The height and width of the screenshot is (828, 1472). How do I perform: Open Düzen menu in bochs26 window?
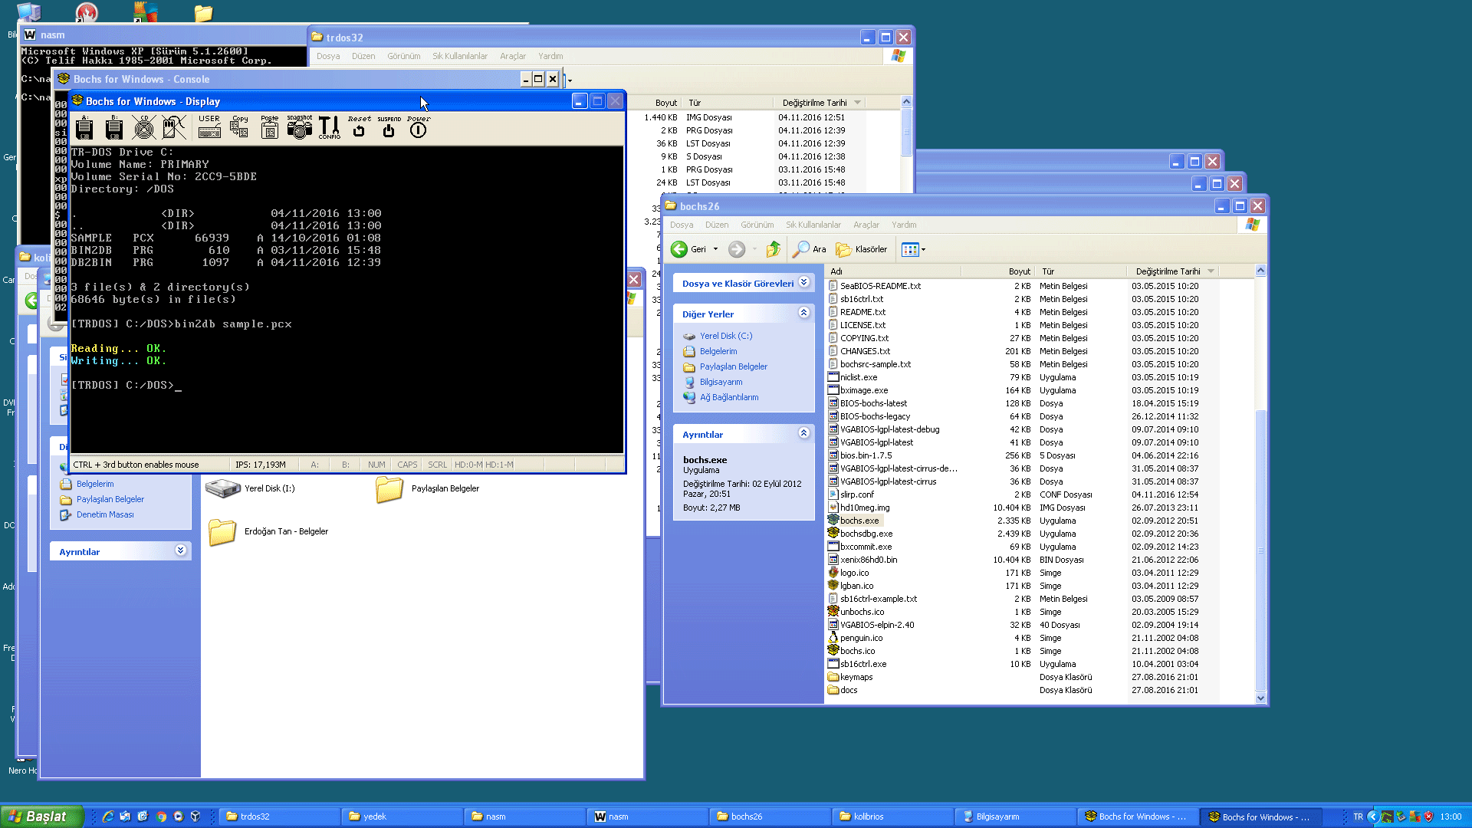click(x=717, y=225)
